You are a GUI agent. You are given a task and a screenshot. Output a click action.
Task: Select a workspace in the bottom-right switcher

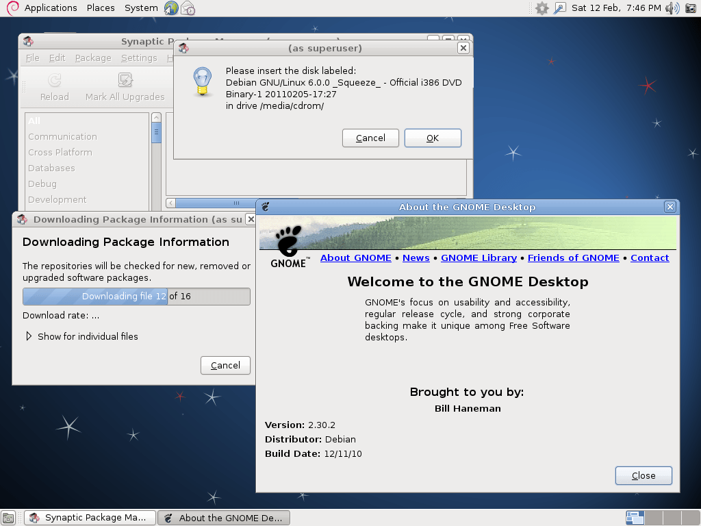[x=635, y=517]
